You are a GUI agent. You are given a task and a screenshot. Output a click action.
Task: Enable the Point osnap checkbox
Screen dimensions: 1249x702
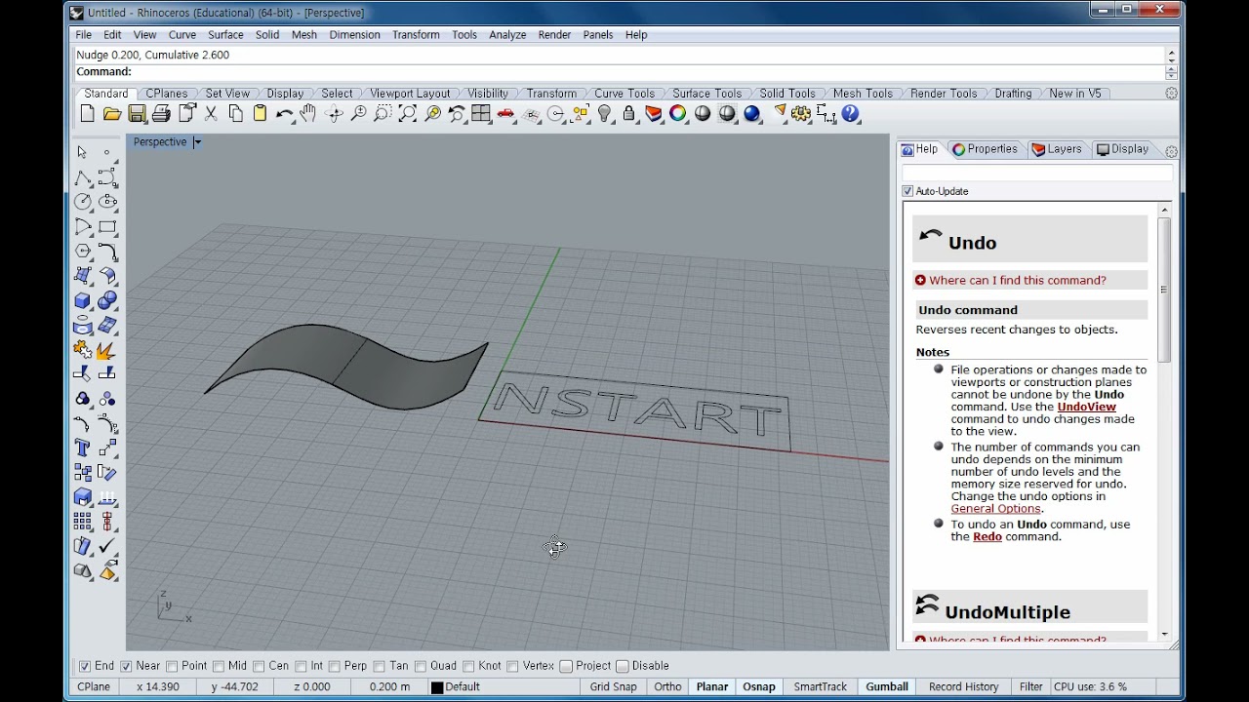click(x=172, y=666)
